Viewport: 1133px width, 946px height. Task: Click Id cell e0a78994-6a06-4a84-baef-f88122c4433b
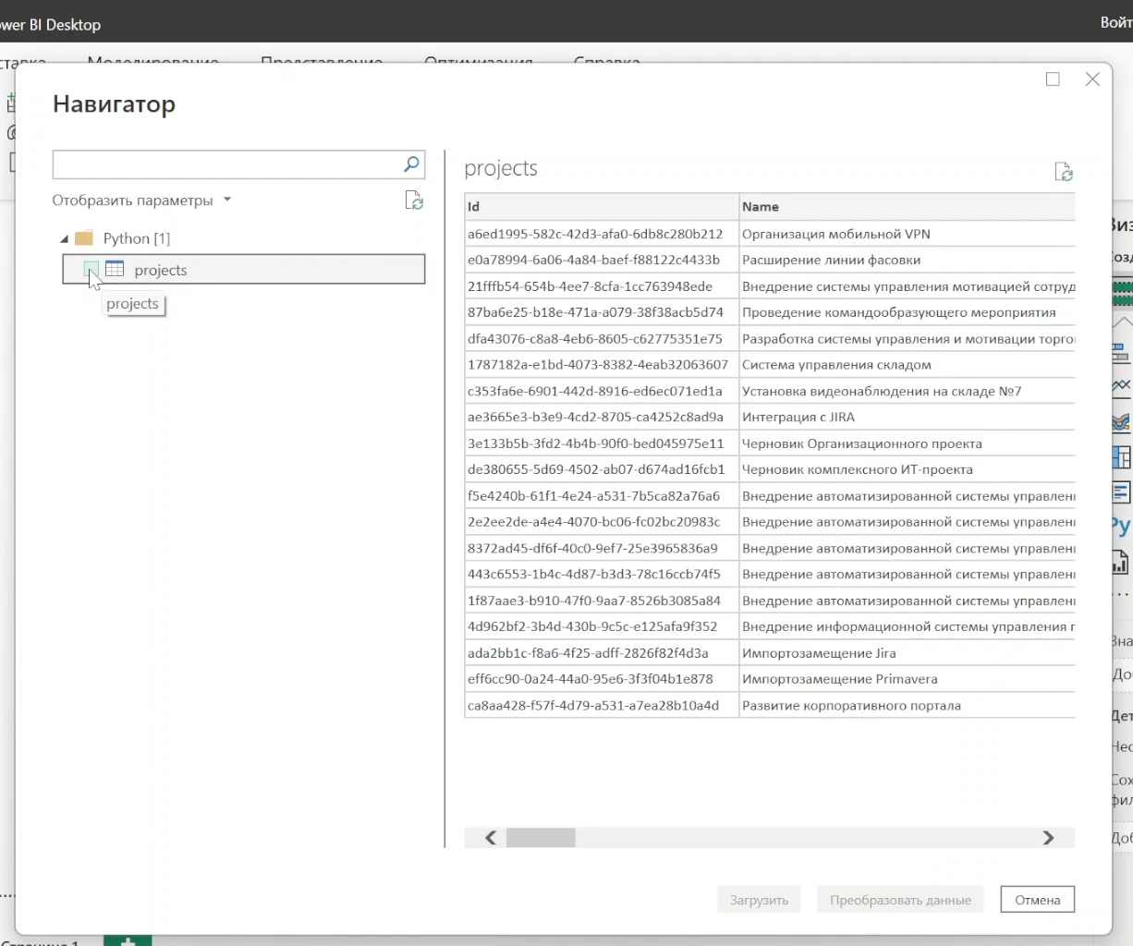601,260
